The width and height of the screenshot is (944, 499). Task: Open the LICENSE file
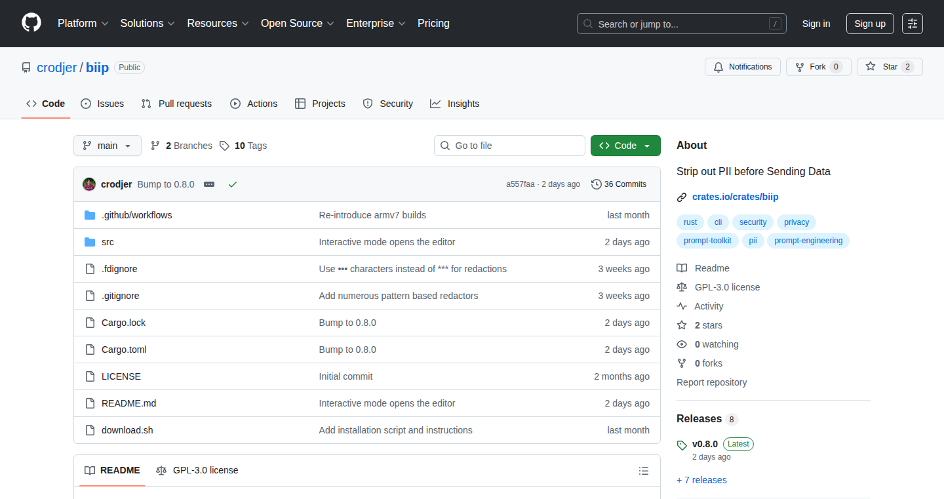pos(121,376)
